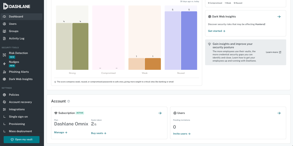Image resolution: width=293 pixels, height=146 pixels.
Task: Click the dark orange Weak bar
Action: click(x=153, y=64)
